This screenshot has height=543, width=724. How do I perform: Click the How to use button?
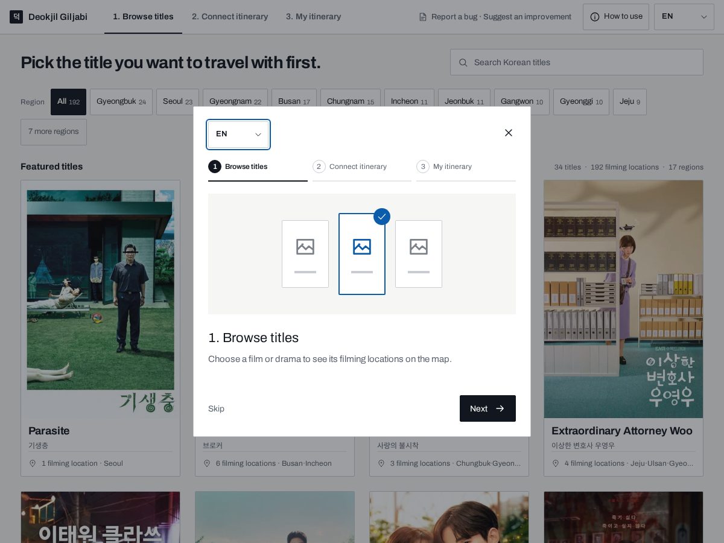(616, 17)
